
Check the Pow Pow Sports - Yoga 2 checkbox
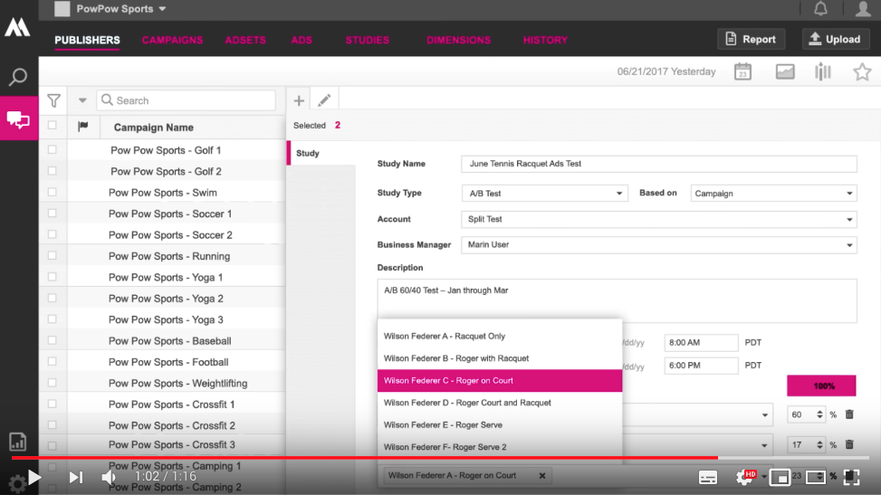53,298
